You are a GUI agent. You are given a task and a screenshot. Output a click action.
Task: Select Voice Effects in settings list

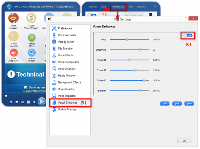tap(66, 56)
